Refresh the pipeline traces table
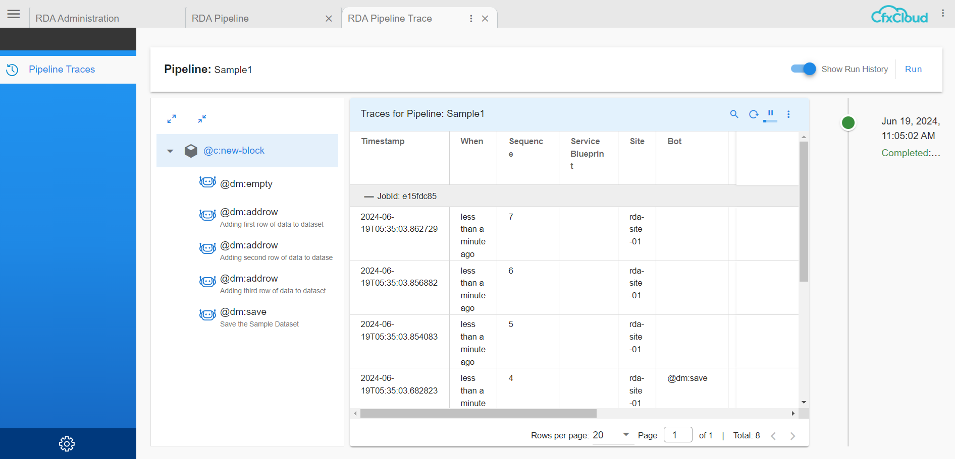The width and height of the screenshot is (955, 459). (753, 114)
